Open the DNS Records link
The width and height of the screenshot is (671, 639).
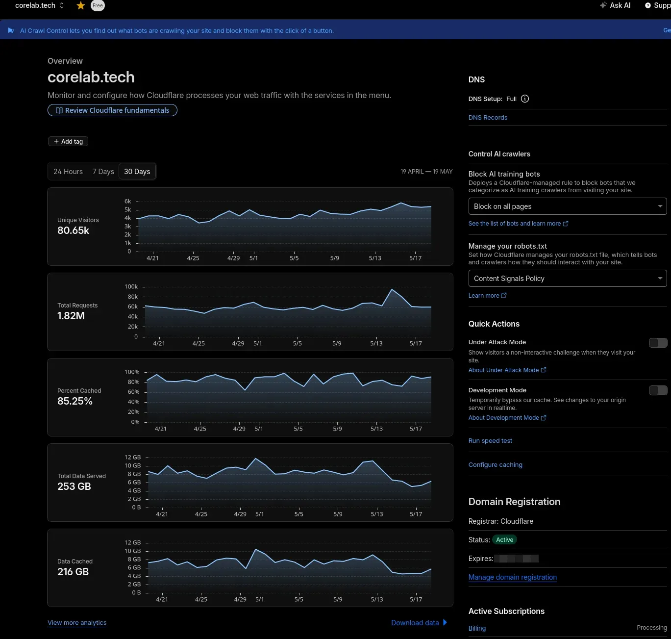(x=488, y=118)
